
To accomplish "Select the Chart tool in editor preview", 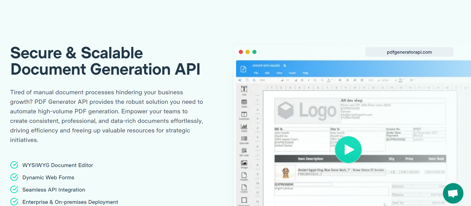I will pos(244,128).
